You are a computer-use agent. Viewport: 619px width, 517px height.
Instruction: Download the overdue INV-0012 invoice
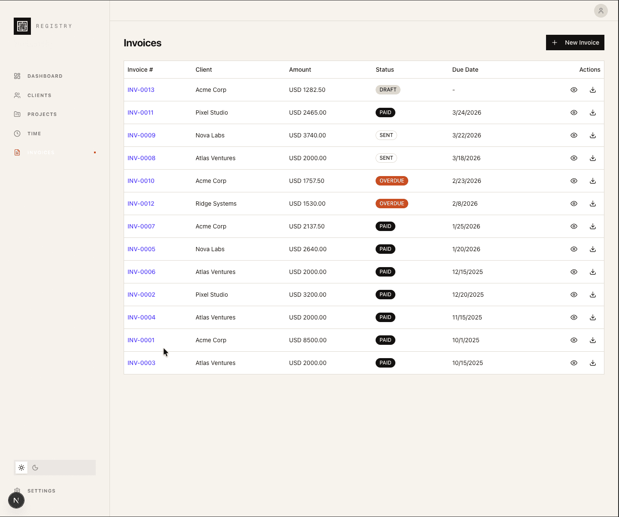[593, 203]
